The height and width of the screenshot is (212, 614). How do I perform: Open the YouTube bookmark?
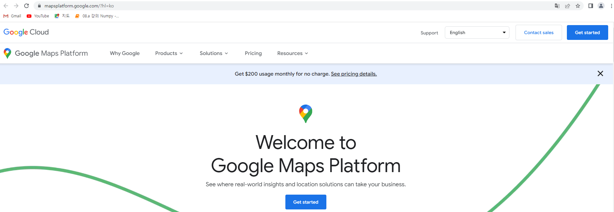click(x=38, y=16)
